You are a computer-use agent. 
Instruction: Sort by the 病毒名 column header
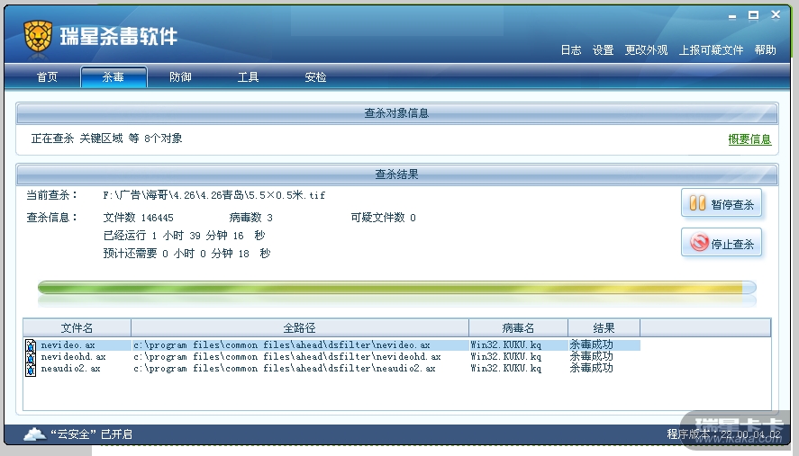(518, 327)
